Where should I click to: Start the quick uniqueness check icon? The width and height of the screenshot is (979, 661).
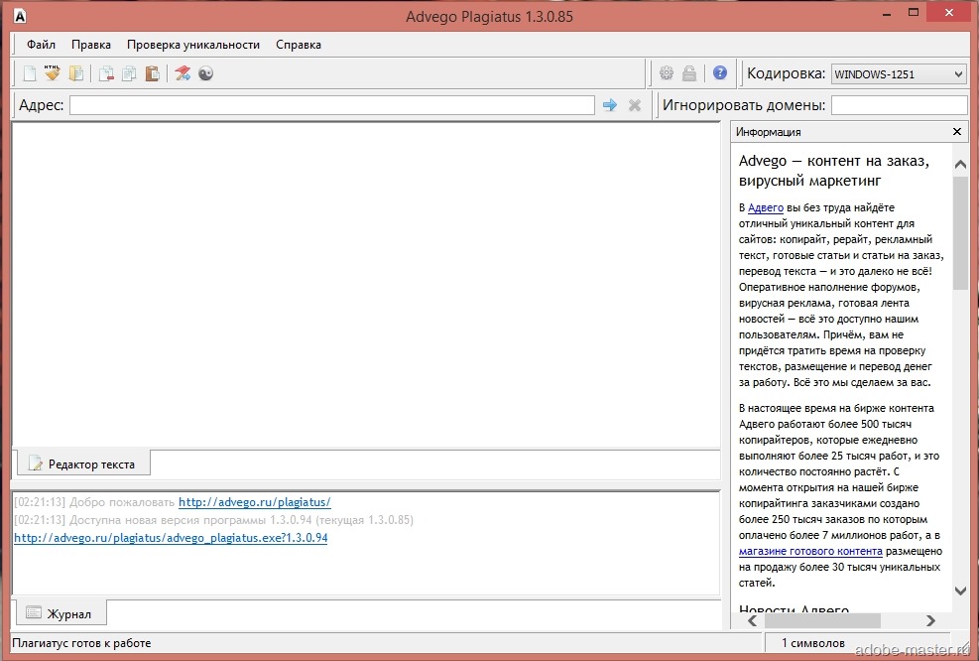point(183,73)
